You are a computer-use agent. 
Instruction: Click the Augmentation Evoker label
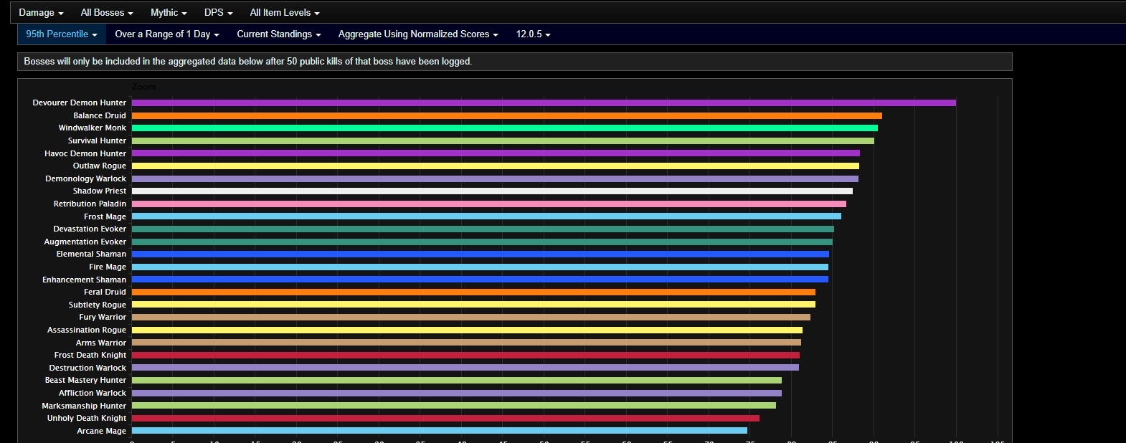tap(85, 242)
